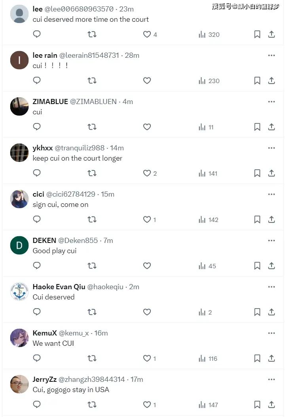Visit the @haokeqiu handle link
This screenshot has width=285, height=417.
point(105,287)
